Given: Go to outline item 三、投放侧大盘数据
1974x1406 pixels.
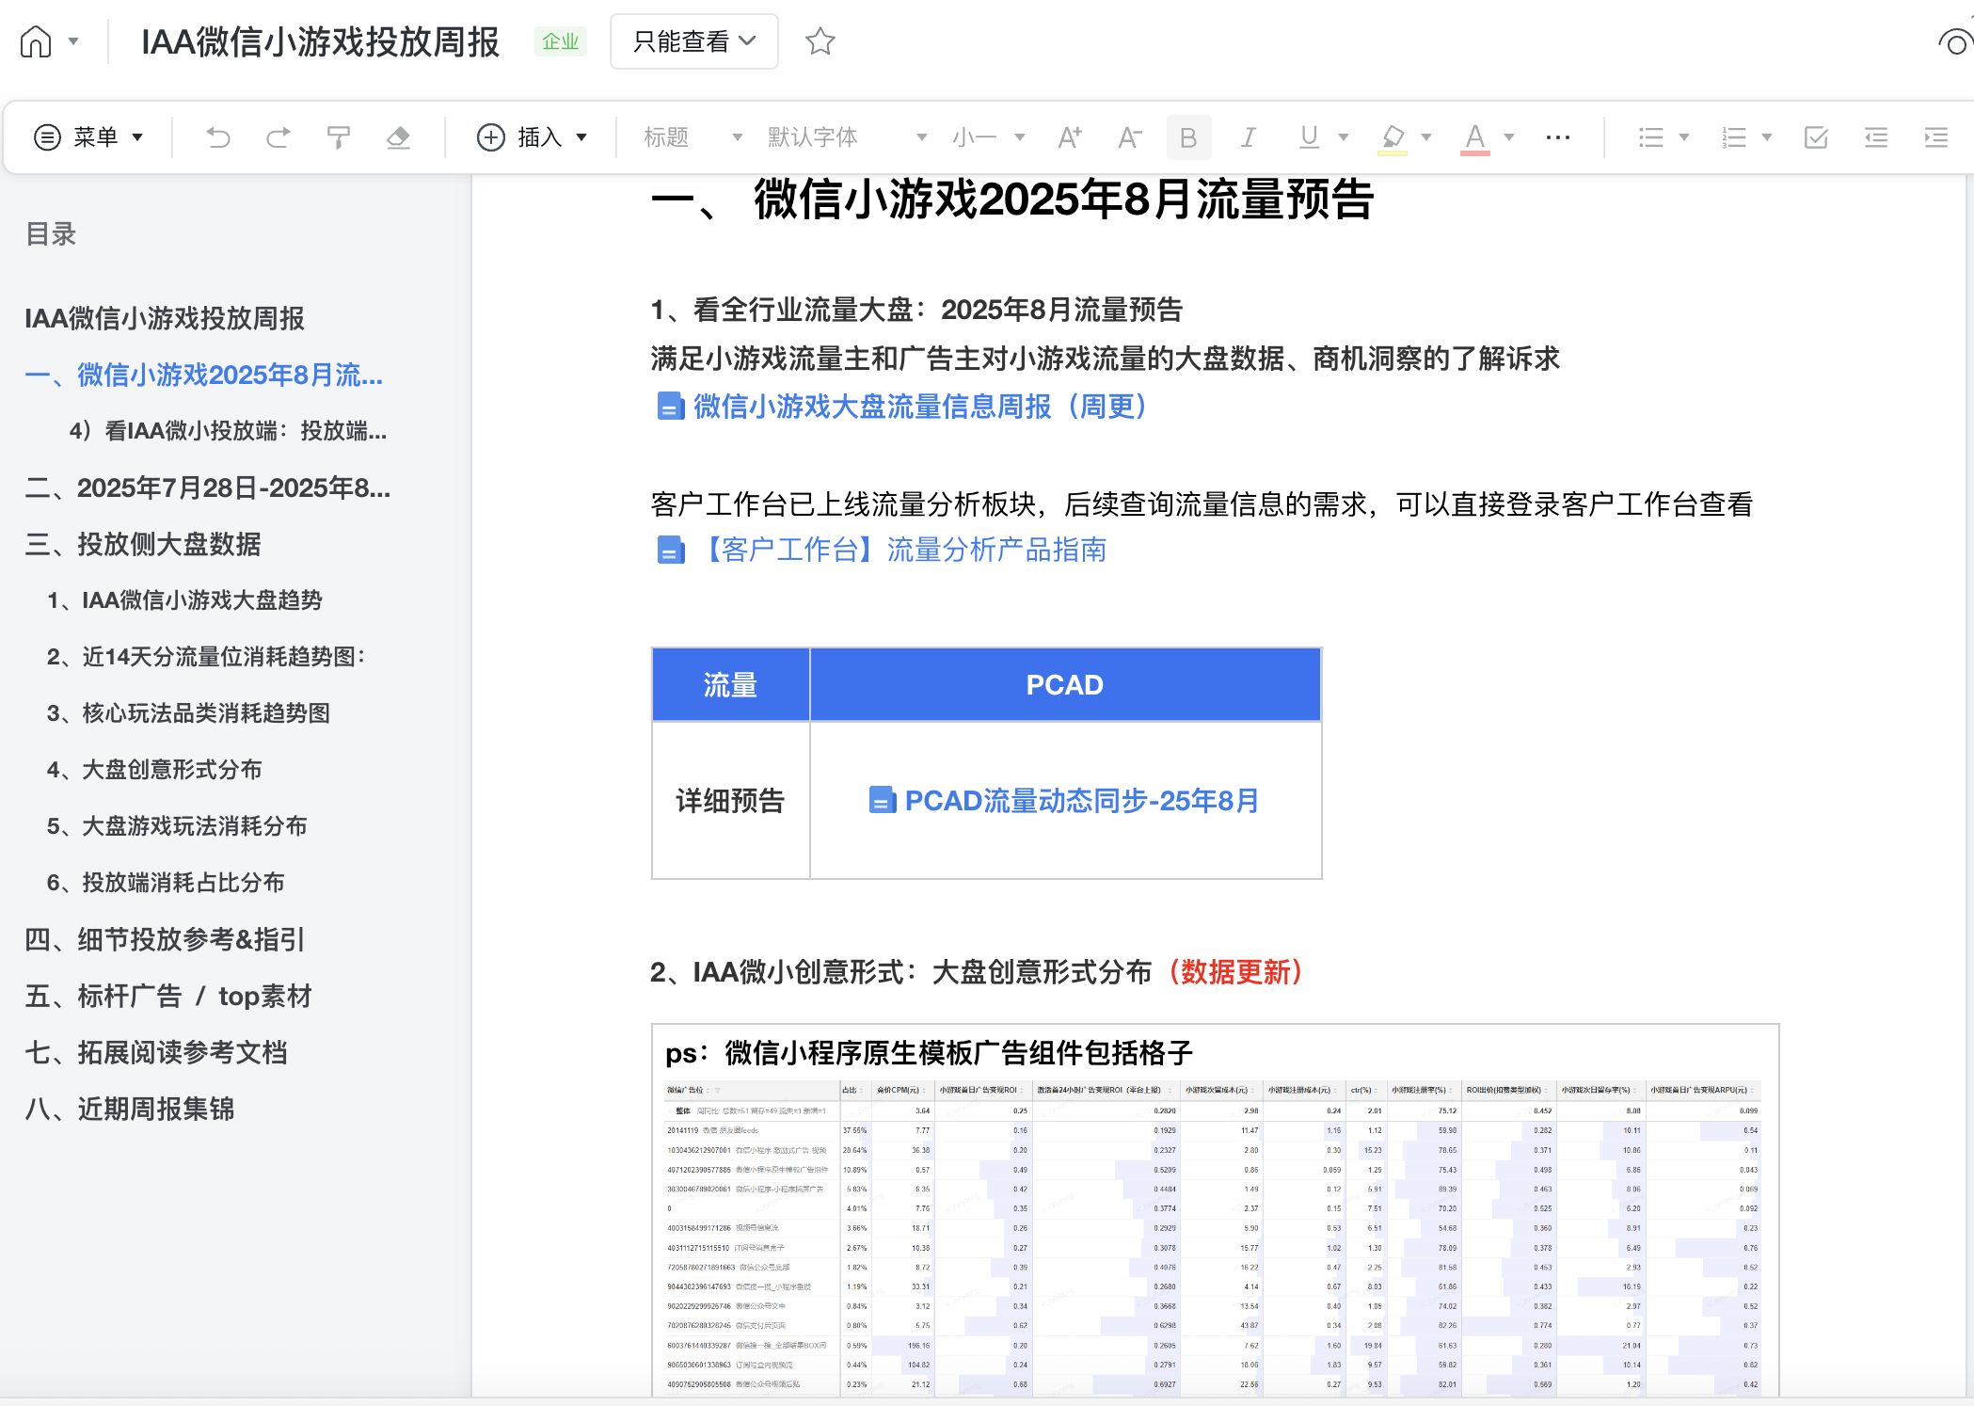Looking at the screenshot, I should [x=143, y=544].
